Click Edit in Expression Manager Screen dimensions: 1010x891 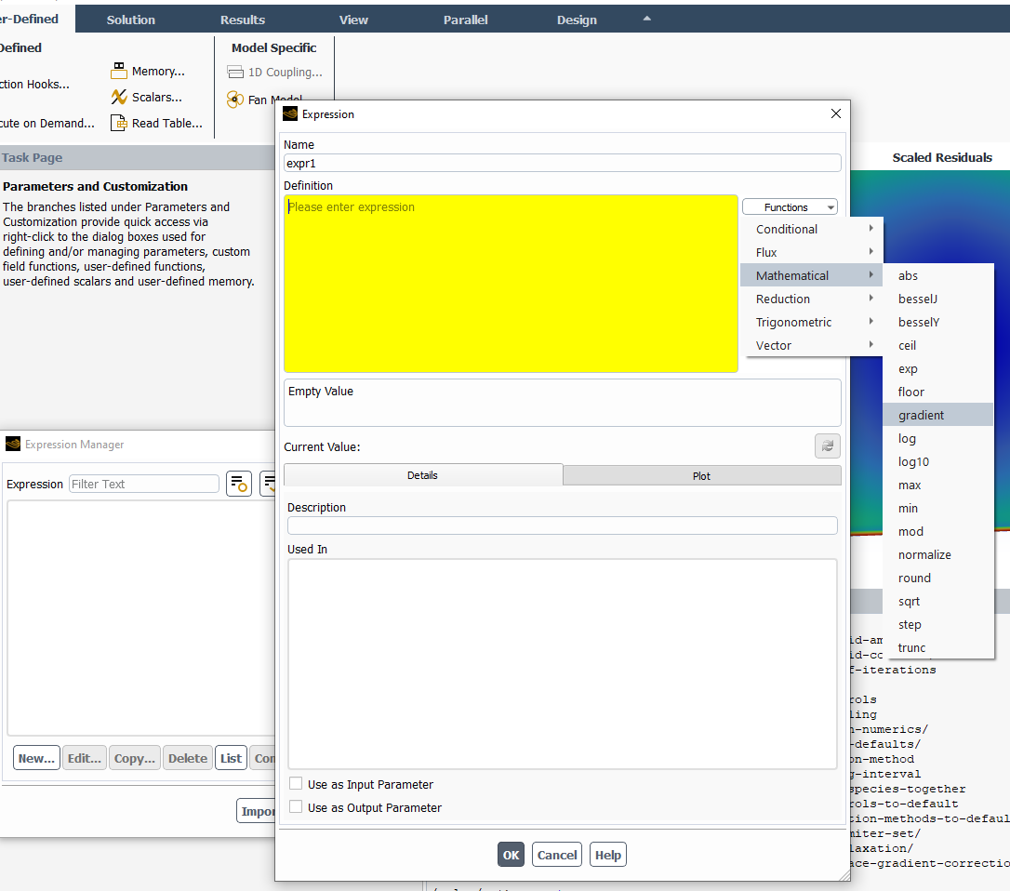85,758
